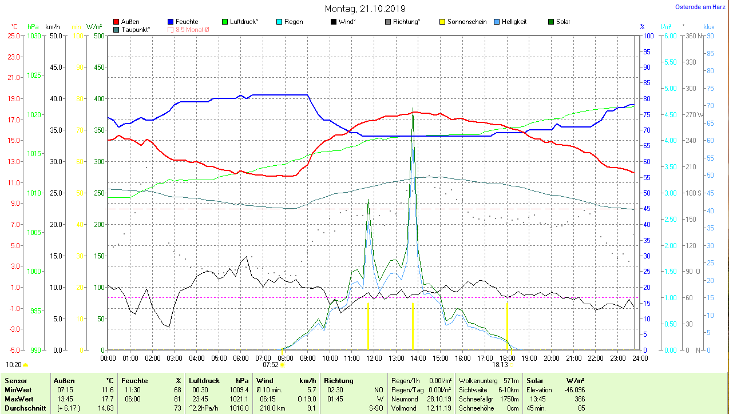Click the yellow Sonnenschein legend square
The height and width of the screenshot is (414, 729).
point(442,22)
